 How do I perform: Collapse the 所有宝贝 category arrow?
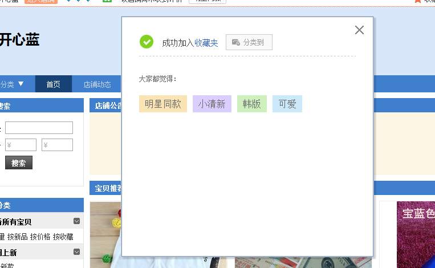tap(76, 221)
